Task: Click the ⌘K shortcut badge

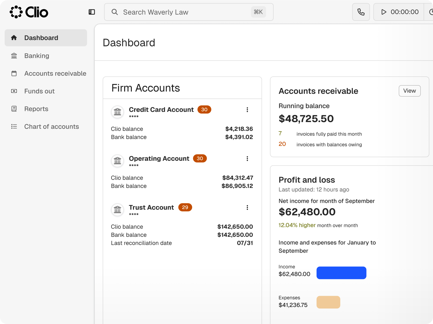Action: click(258, 12)
